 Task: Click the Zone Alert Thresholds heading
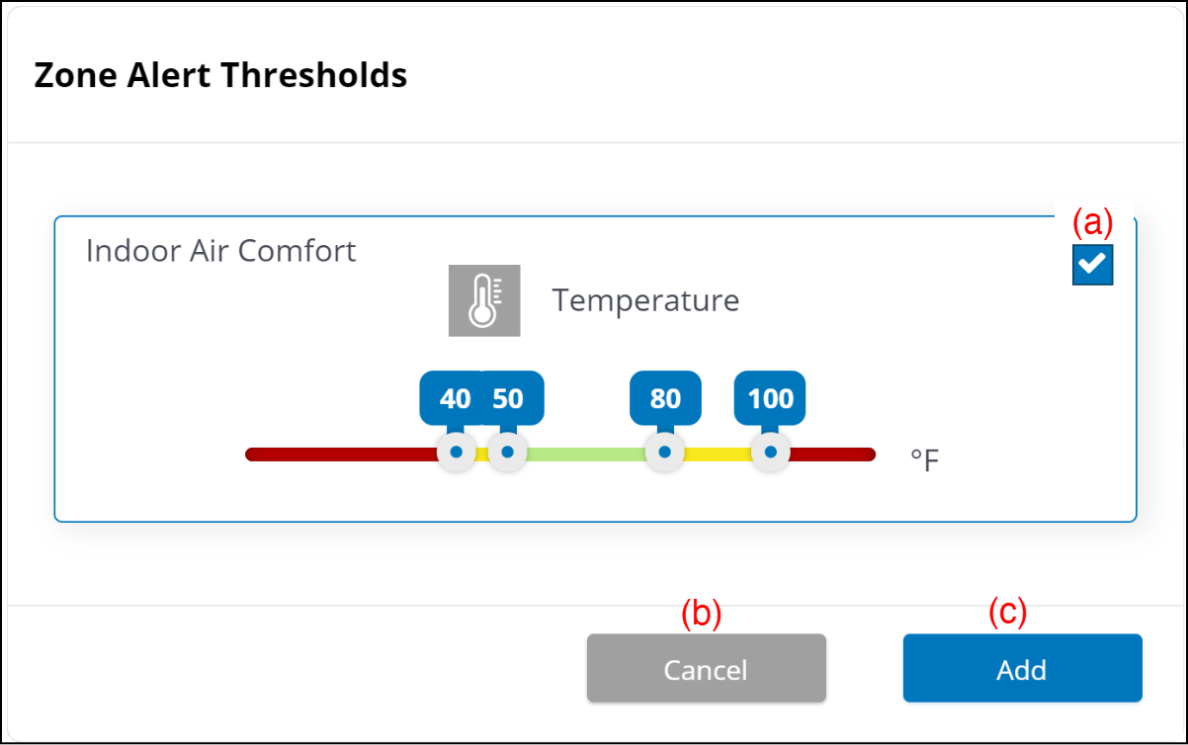[219, 74]
